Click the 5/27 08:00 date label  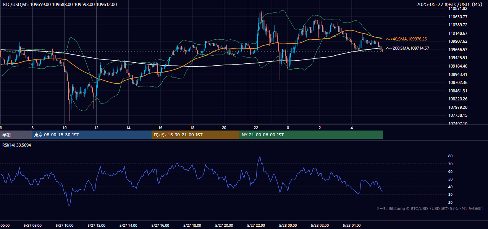(32, 226)
